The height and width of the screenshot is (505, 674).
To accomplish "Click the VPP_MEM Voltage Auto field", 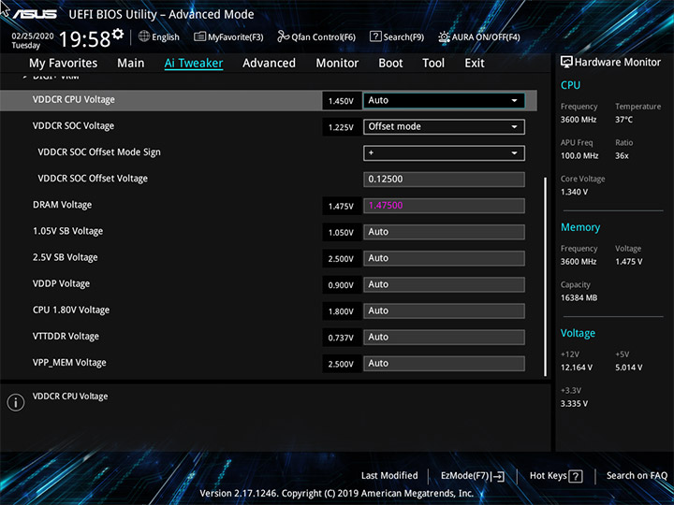I will pos(444,364).
